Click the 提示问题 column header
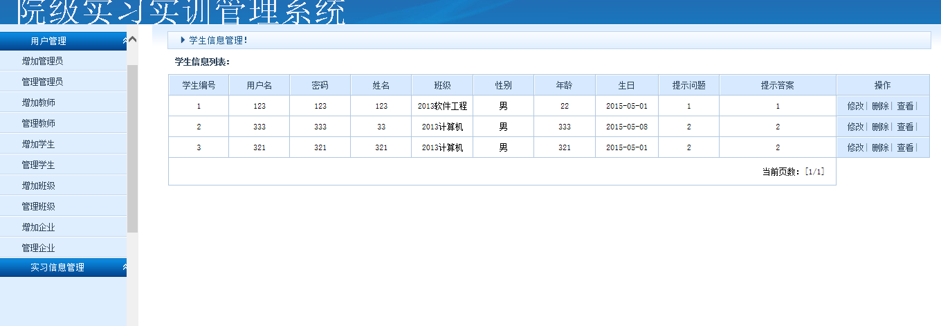Screen dimensions: 941x326 point(689,85)
